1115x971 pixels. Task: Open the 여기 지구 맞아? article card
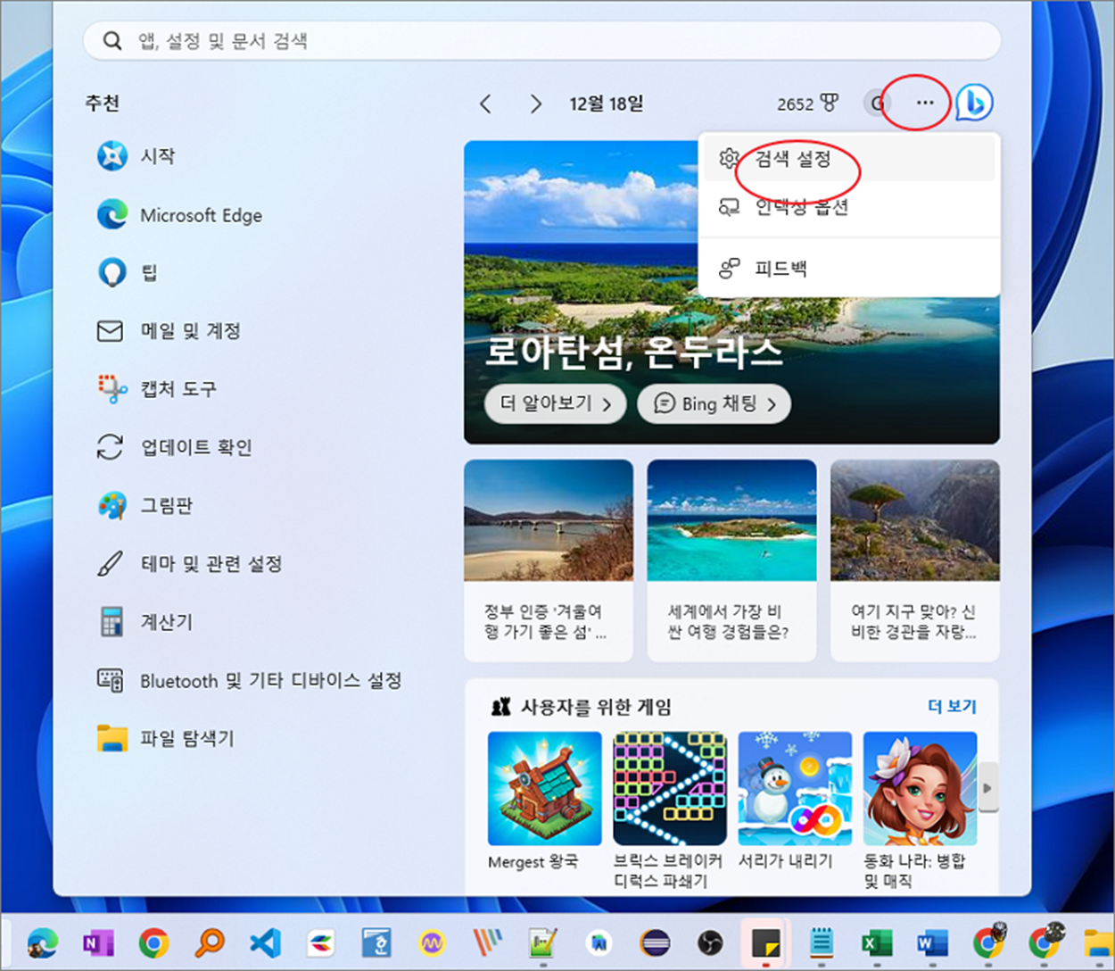click(x=914, y=560)
